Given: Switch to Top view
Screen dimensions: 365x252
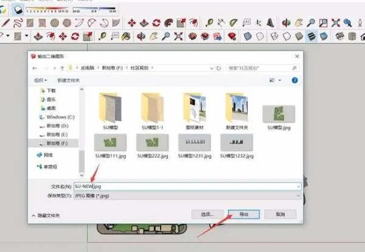Looking at the screenshot, I should tap(352, 36).
